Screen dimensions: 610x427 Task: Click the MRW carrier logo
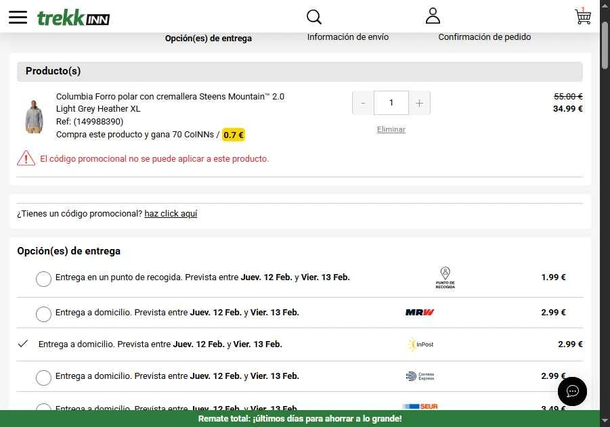tap(420, 312)
